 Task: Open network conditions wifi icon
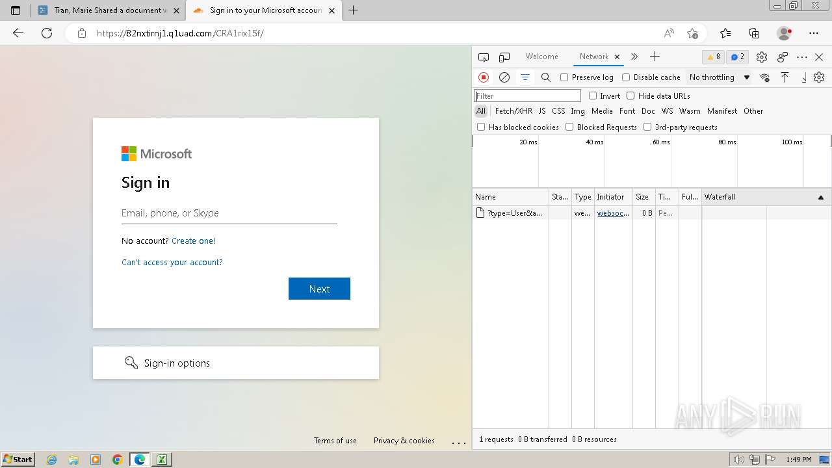[764, 77]
